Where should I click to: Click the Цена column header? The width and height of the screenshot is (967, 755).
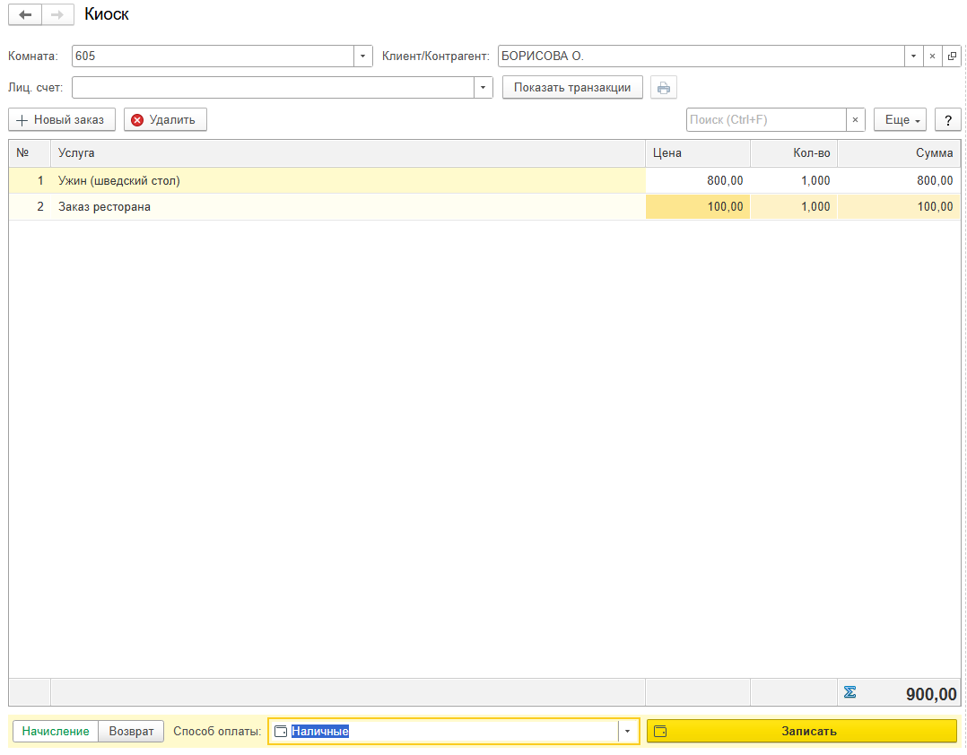[698, 152]
